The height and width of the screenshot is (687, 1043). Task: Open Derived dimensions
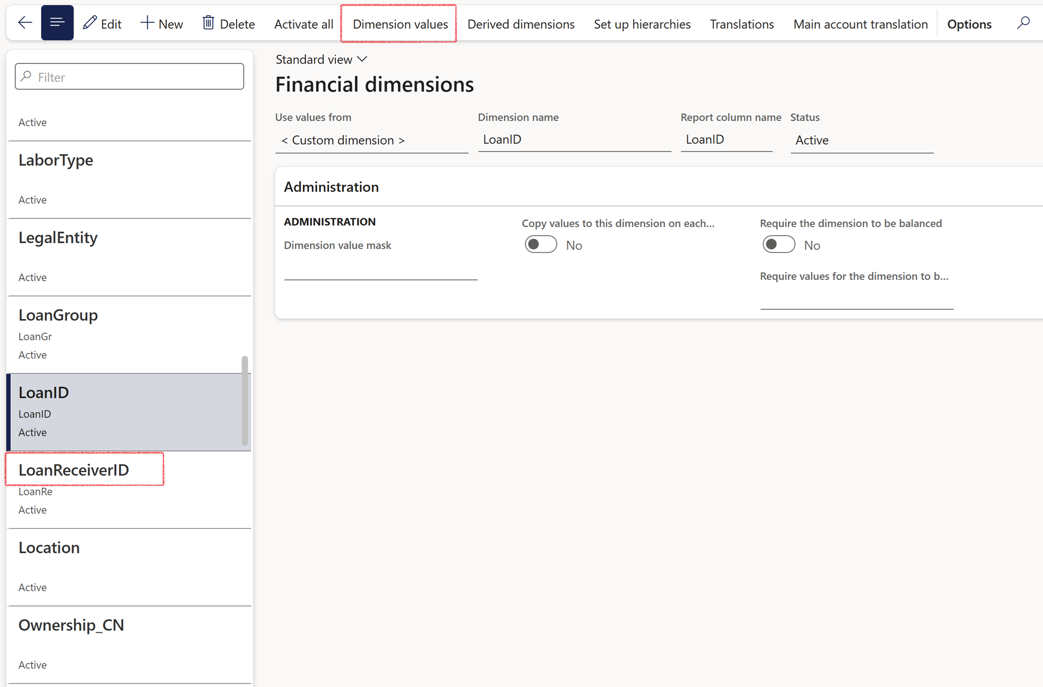click(x=520, y=24)
